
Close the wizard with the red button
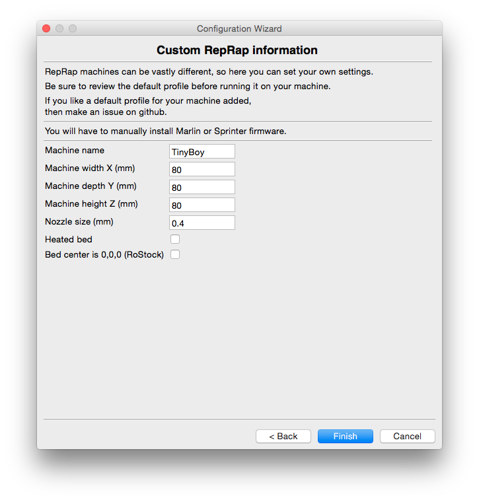(46, 28)
